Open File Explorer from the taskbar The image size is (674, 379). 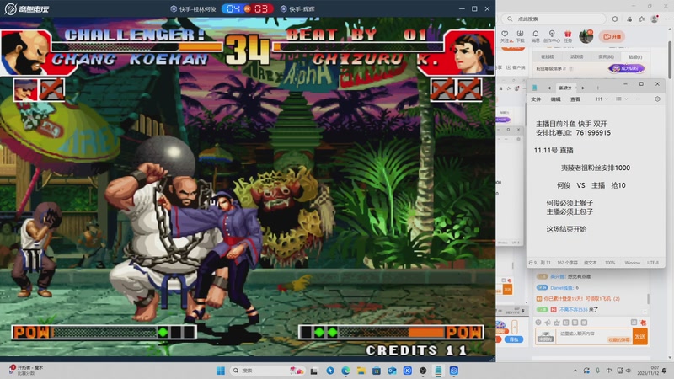[361, 371]
